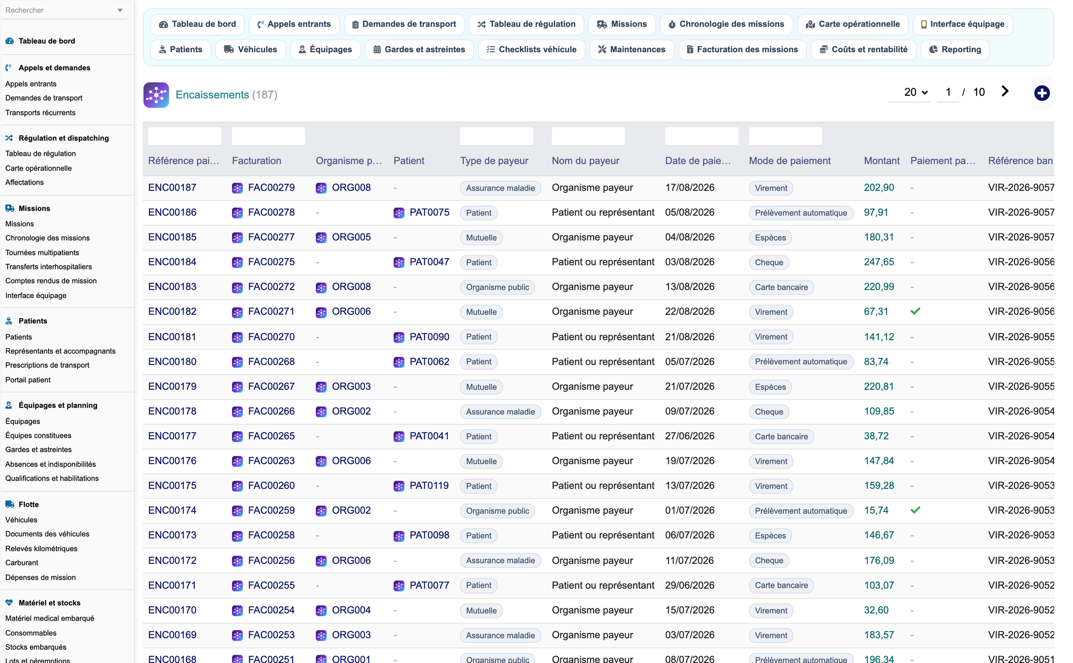Open Transports récurrents in the sidebar

click(x=40, y=113)
